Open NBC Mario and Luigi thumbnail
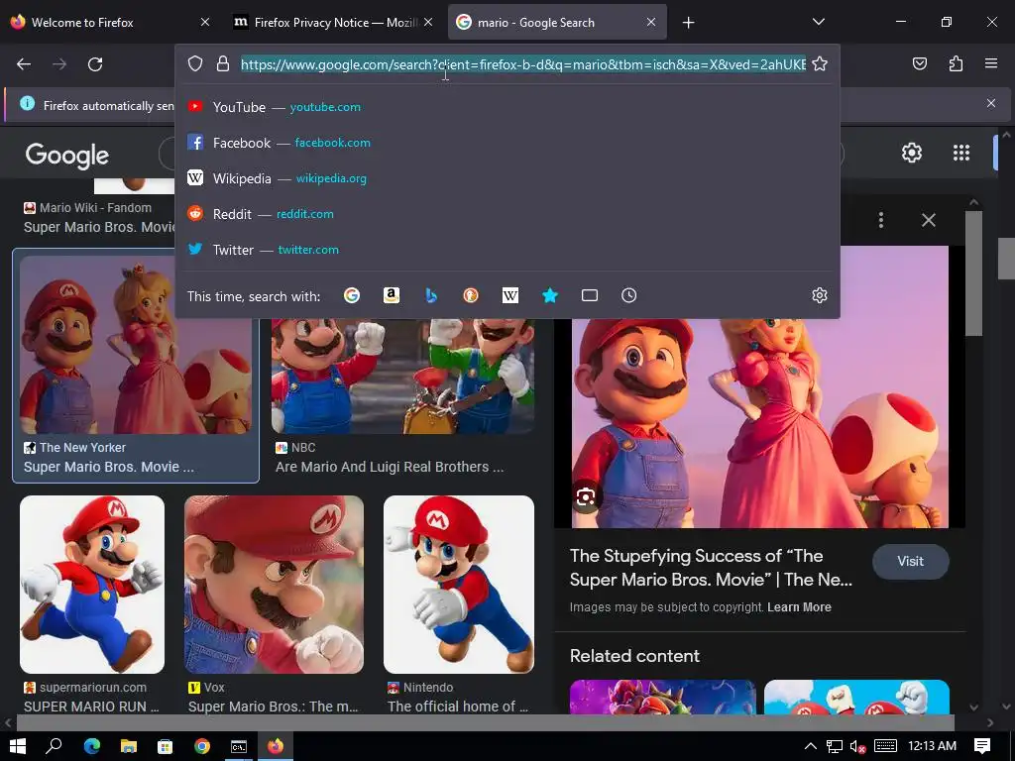1015x761 pixels. click(x=402, y=376)
